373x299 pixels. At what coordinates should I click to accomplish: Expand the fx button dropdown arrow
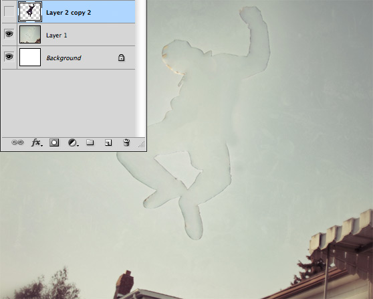pos(41,145)
